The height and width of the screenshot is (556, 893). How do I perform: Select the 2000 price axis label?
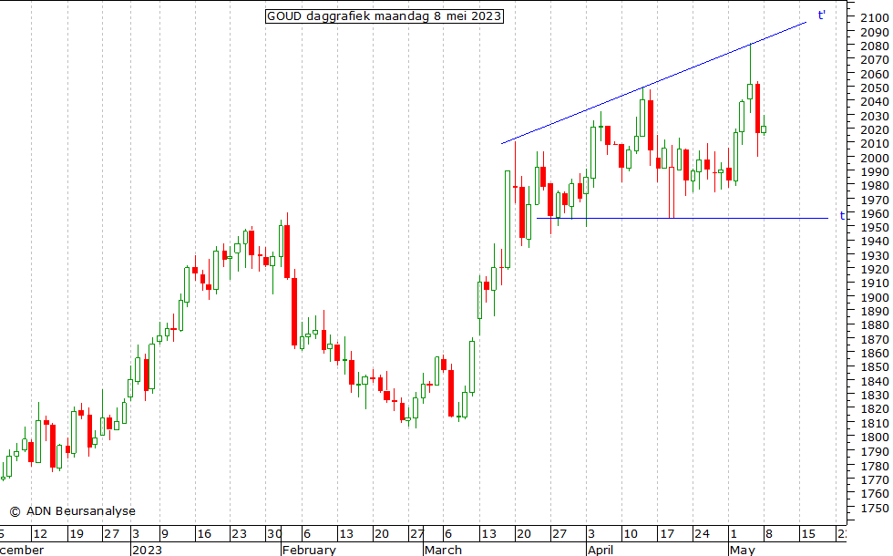click(875, 158)
